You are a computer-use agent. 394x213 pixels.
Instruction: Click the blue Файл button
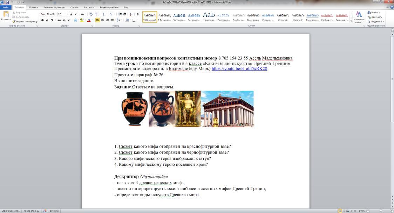6,7
